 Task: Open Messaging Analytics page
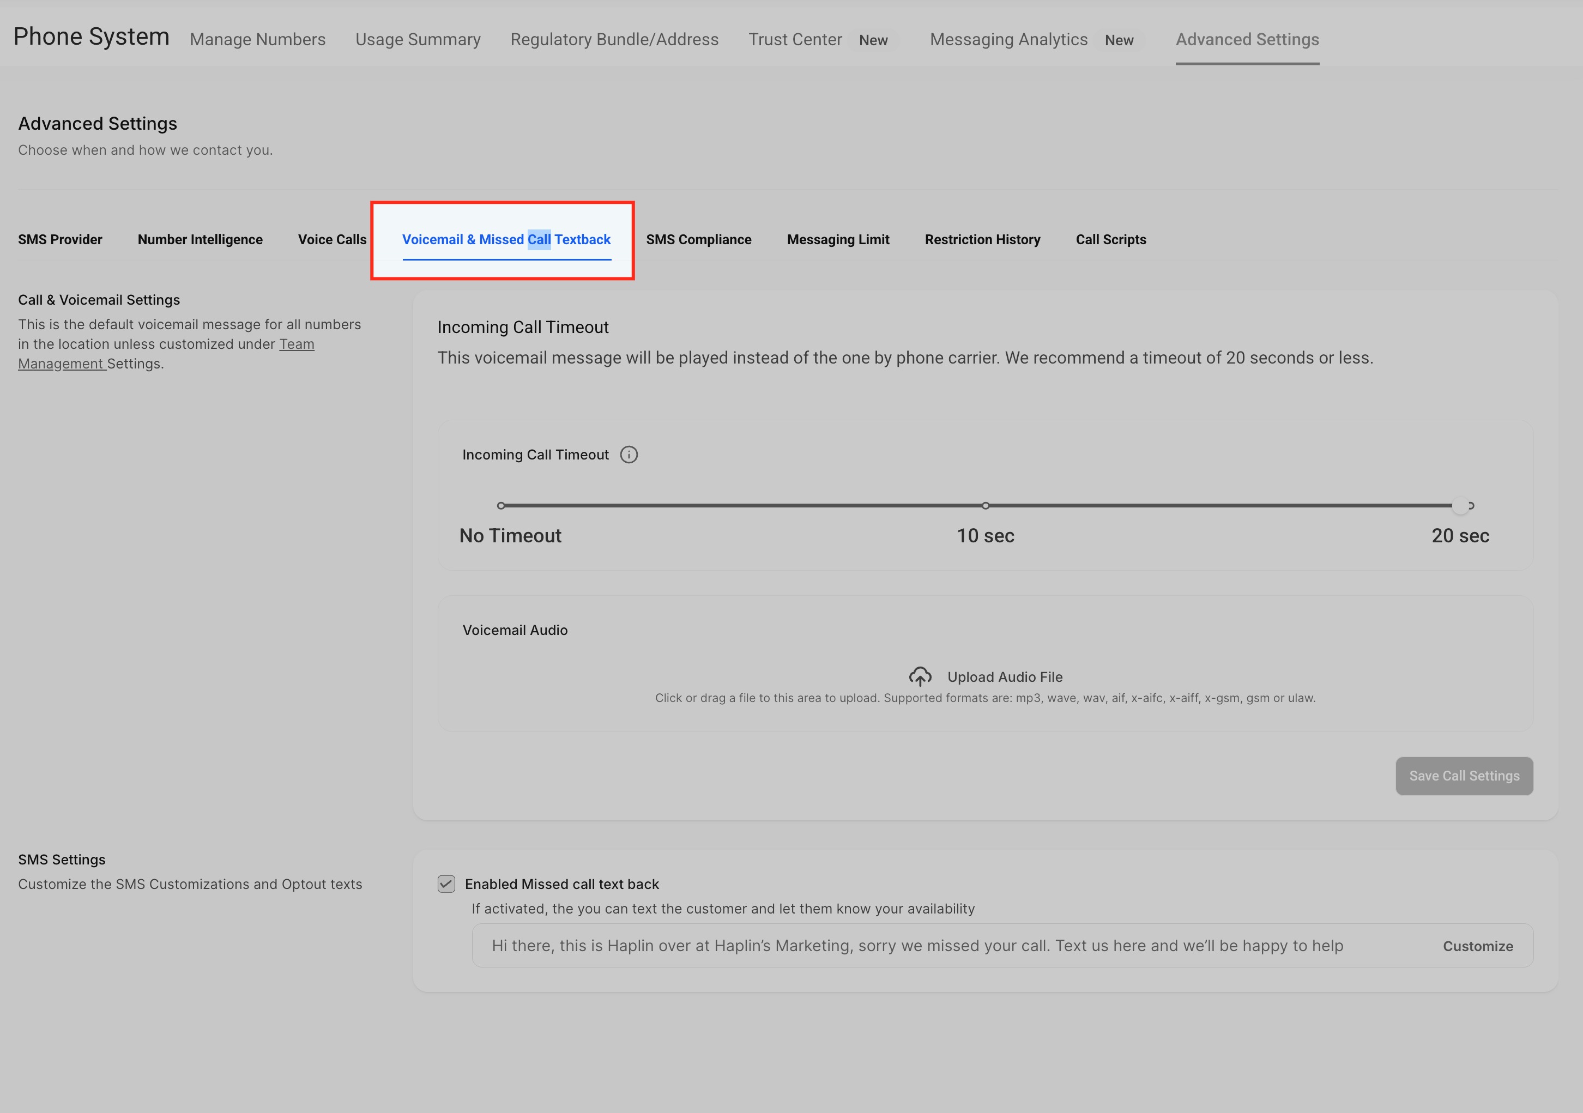[x=1008, y=39]
